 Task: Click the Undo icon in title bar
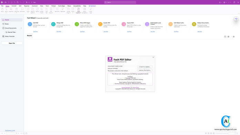click(20, 2)
